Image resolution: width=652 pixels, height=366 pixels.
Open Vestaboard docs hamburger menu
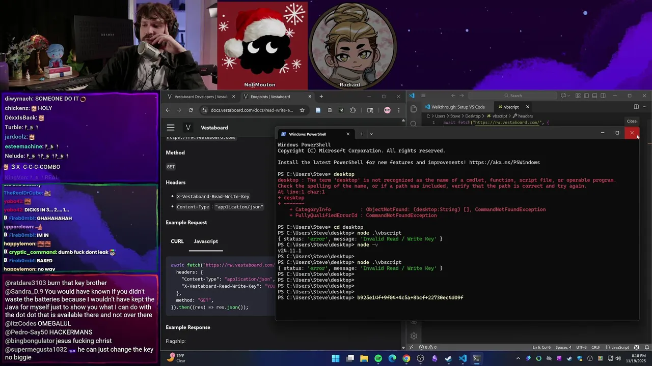[x=171, y=128]
